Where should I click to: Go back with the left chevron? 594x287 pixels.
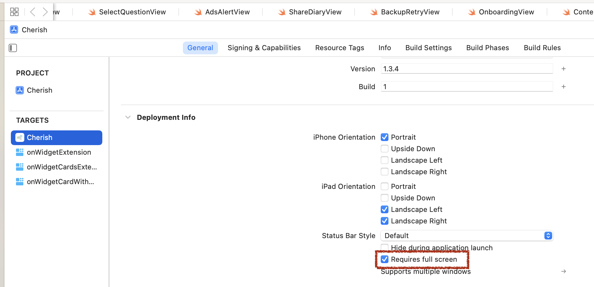tap(32, 12)
